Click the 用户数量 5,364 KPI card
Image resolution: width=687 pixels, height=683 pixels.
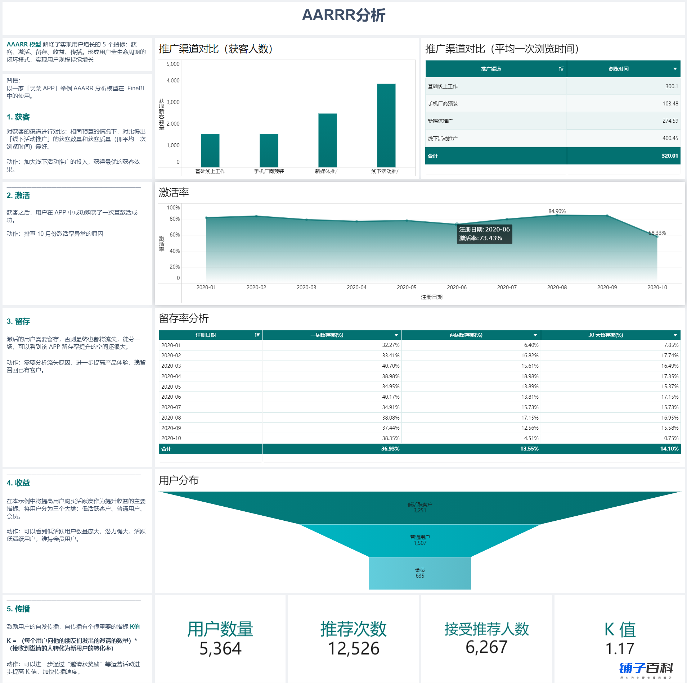pyautogui.click(x=220, y=639)
